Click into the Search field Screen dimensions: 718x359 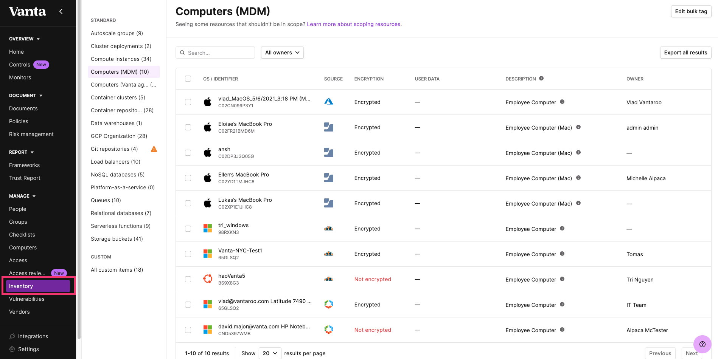click(x=215, y=53)
